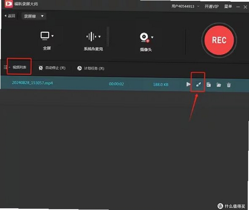Click 开通VIP to upgrade
Viewport: 249px width, 210px height.
(x=211, y=6)
